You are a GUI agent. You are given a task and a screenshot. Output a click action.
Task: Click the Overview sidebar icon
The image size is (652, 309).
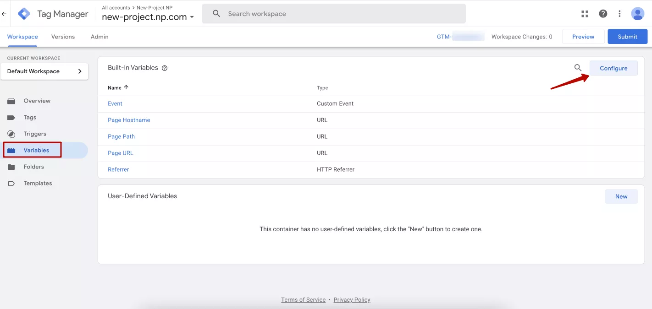11,101
